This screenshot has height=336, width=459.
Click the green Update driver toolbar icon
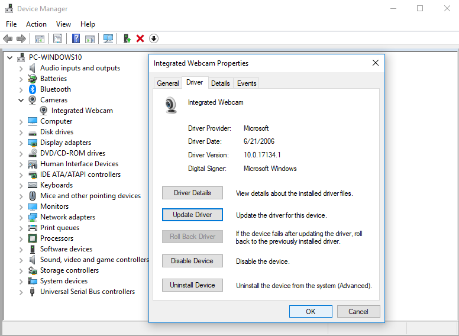click(x=127, y=38)
